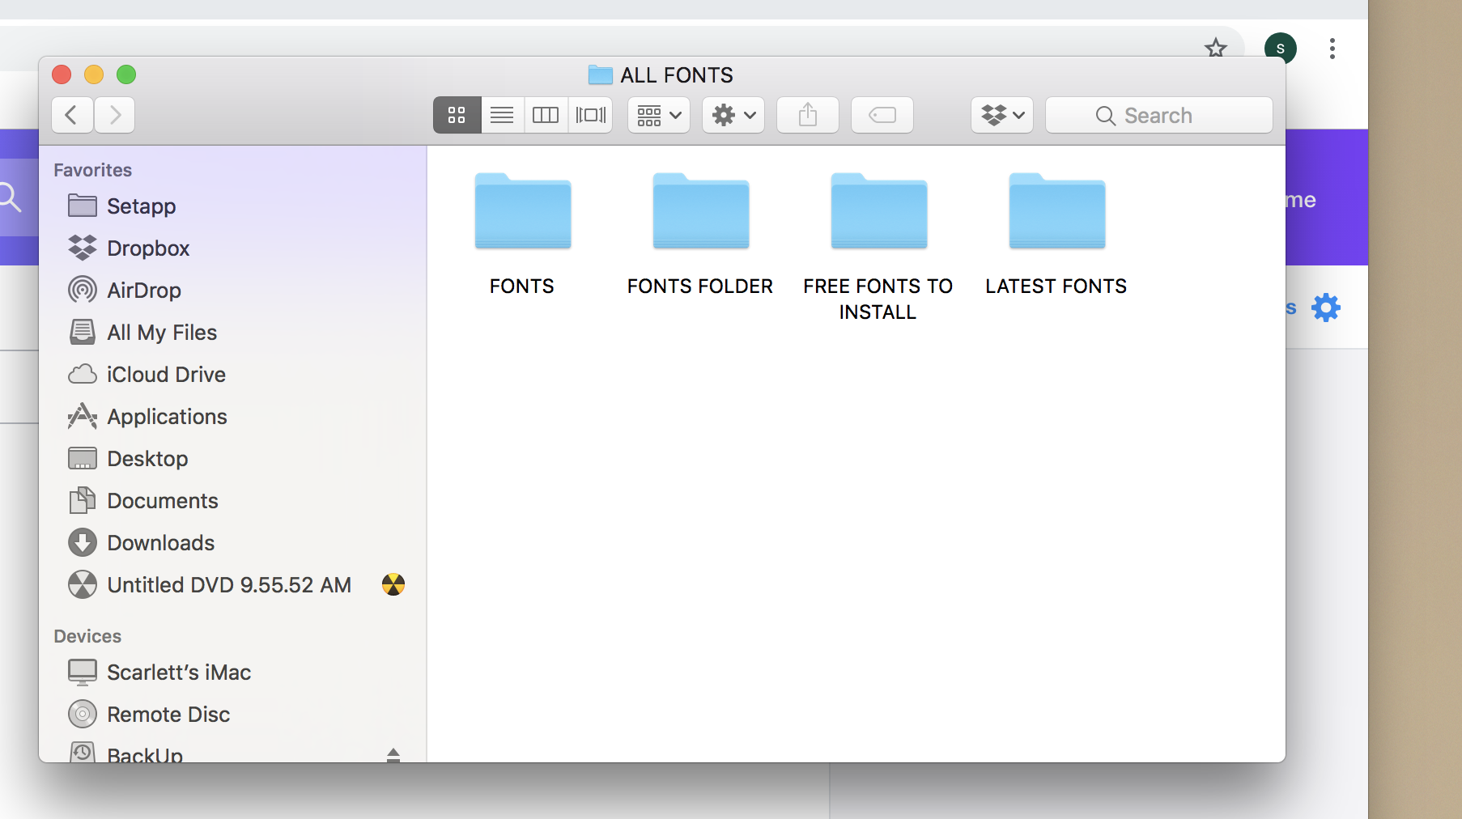Open the Dropbox toolbar dropdown
Viewport: 1462px width, 819px height.
[x=1002, y=115]
